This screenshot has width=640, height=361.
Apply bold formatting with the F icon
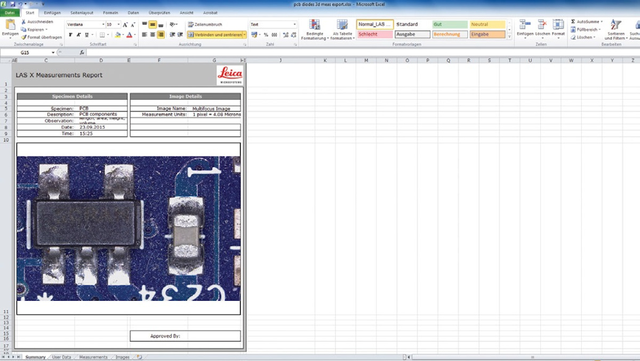coord(70,35)
